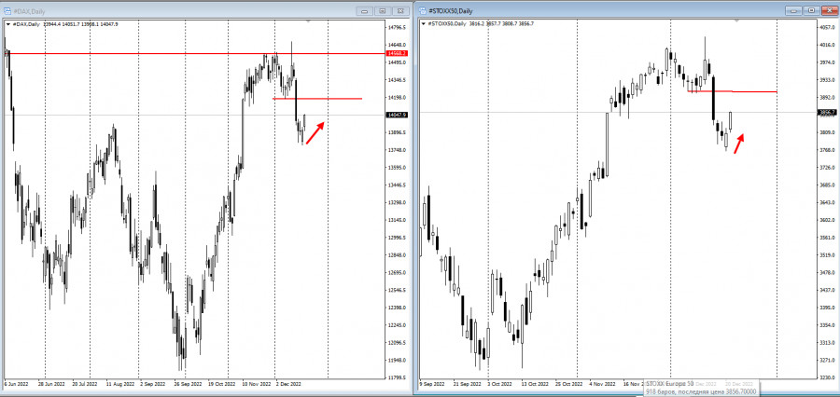Click the 25 Oct 2022 date on STOXX50 axis
The height and width of the screenshot is (397, 840).
pyautogui.click(x=569, y=384)
